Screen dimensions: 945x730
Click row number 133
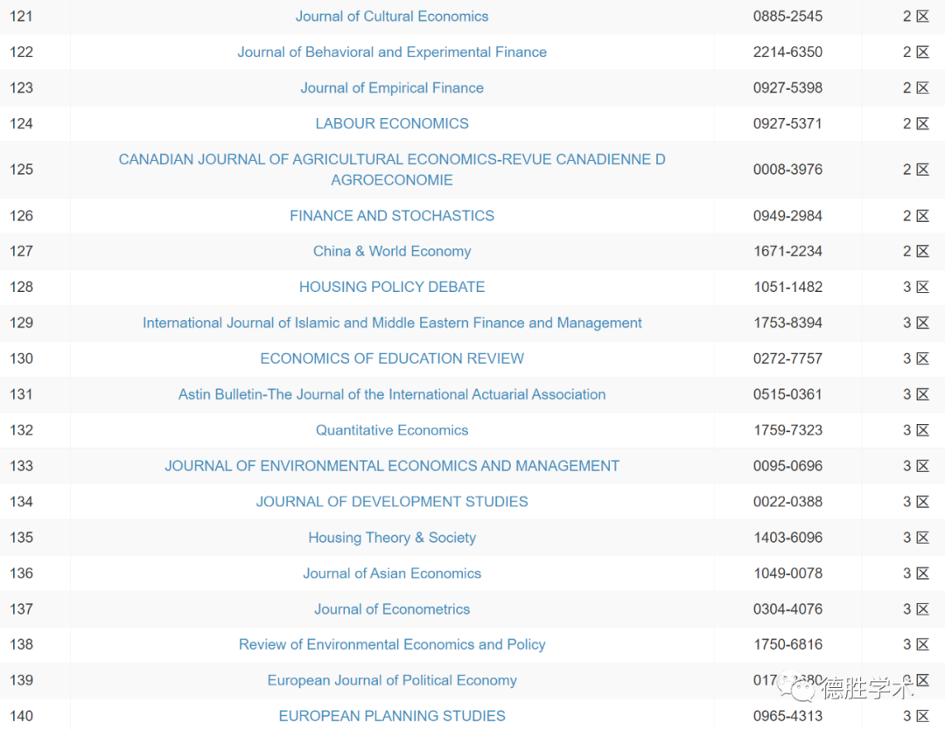tap(21, 466)
